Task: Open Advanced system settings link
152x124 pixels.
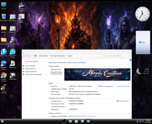Action: pos(33,74)
